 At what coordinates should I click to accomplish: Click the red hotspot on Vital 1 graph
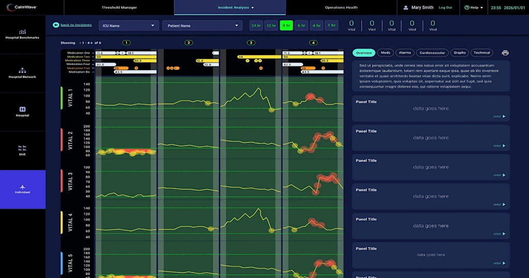click(x=310, y=96)
